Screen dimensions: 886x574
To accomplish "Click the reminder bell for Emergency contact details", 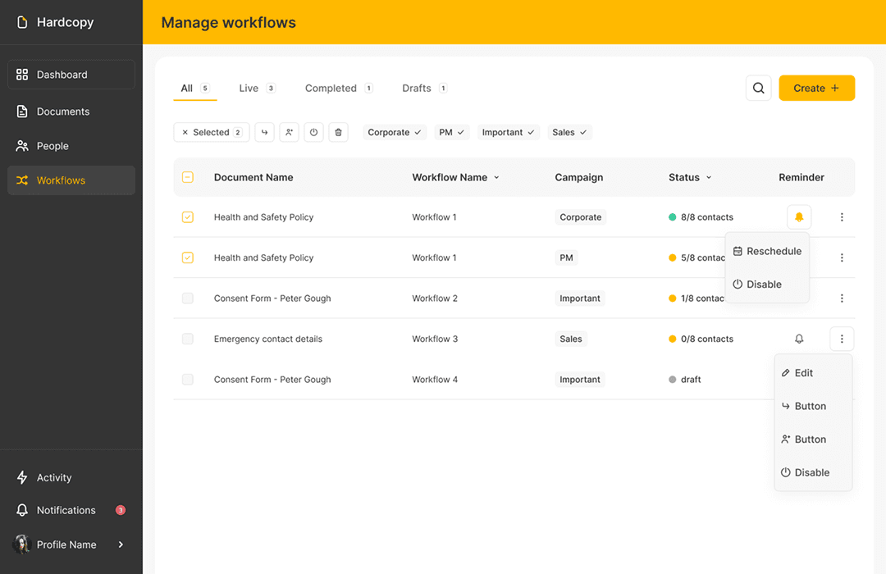I will click(x=799, y=339).
